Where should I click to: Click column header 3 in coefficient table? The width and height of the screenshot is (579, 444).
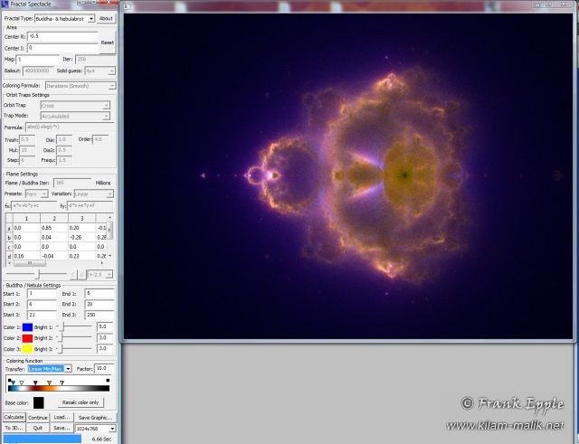pos(81,219)
